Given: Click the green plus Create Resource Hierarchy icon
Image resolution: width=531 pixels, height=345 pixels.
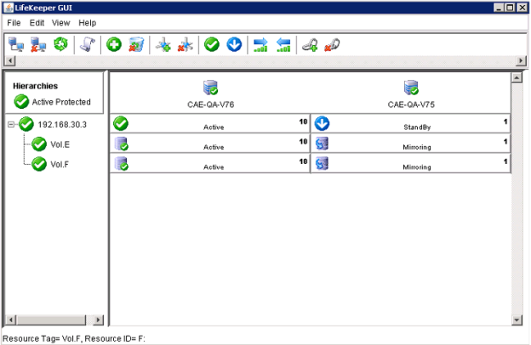Looking at the screenshot, I should tap(114, 44).
